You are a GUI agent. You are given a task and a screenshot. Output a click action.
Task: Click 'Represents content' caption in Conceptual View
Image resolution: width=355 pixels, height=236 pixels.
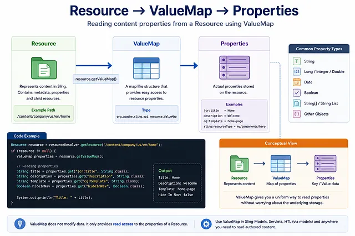239,183
